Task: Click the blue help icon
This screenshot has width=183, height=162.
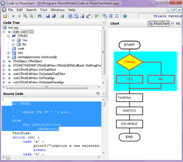Action: pyautogui.click(x=125, y=16)
